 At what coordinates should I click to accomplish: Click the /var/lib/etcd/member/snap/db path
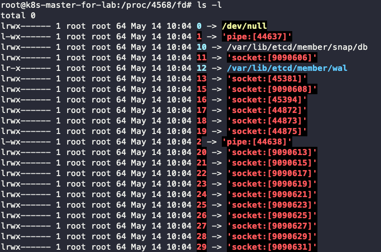coord(297,47)
